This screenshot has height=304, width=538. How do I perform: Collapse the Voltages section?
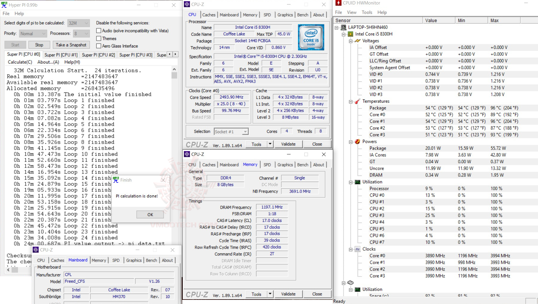(350, 41)
